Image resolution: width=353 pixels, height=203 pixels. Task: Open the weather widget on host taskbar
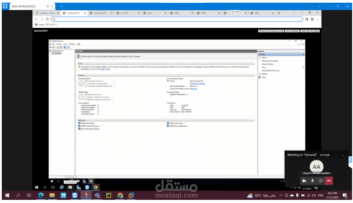(261, 195)
